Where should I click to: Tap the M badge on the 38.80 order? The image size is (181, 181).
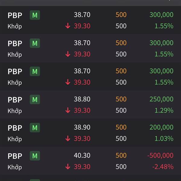pyautogui.click(x=35, y=100)
